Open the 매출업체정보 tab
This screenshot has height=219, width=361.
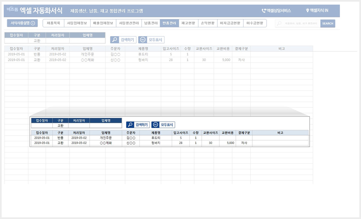tap(103, 23)
